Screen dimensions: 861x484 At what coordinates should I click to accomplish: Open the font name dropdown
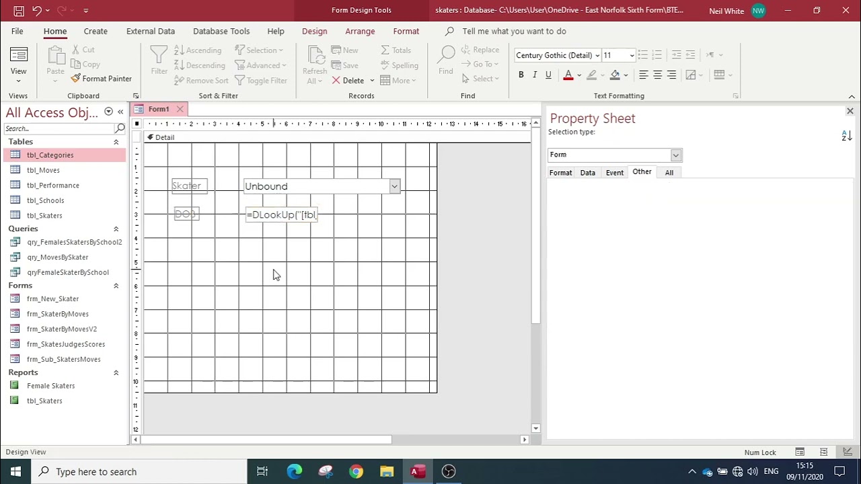coord(597,55)
